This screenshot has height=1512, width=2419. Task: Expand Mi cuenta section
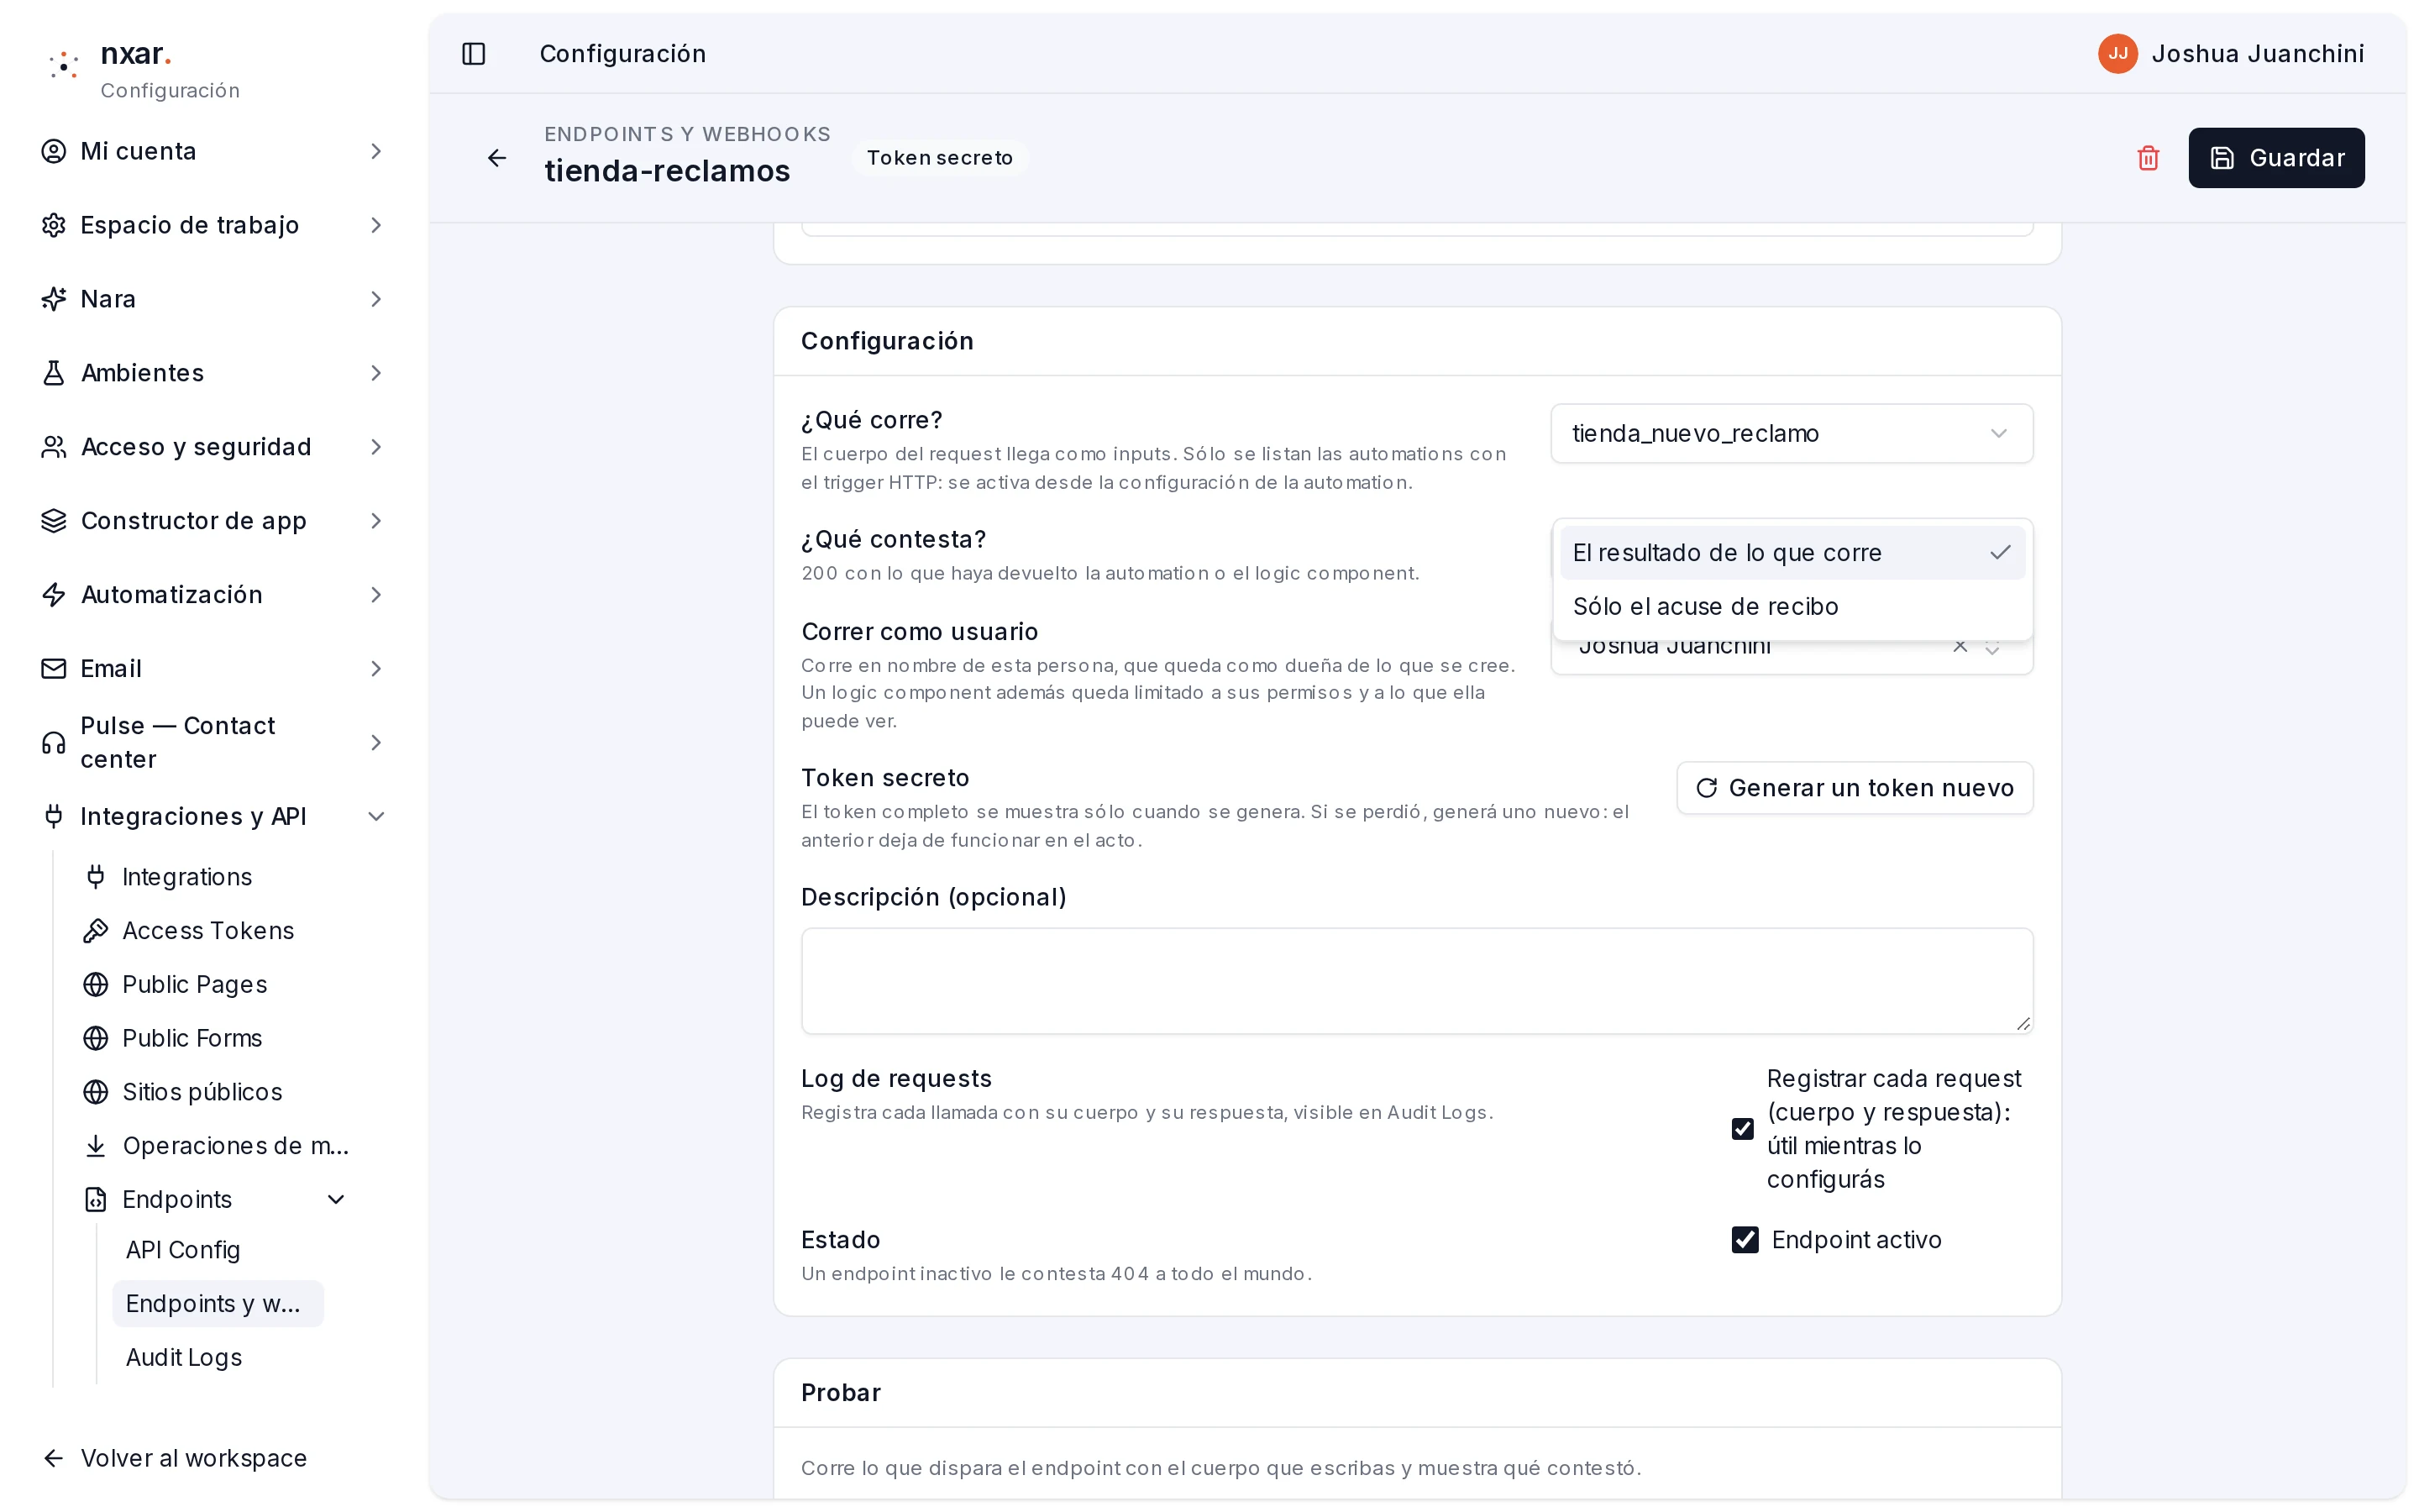tap(213, 151)
